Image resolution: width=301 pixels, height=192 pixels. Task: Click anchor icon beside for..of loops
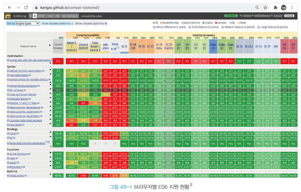25,90
